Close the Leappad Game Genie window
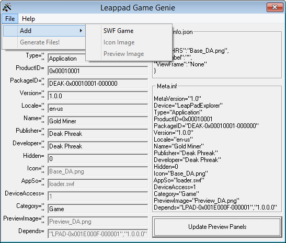This screenshot has width=286, height=243. tap(274, 7)
